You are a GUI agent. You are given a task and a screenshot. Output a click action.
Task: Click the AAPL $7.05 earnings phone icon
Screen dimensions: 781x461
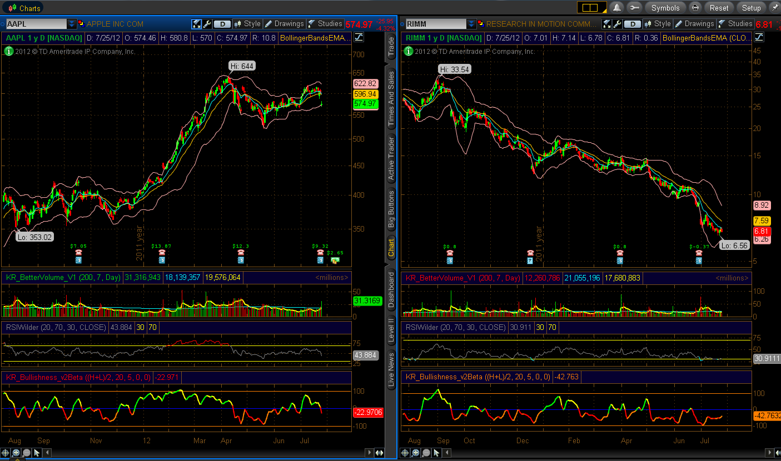coord(78,253)
